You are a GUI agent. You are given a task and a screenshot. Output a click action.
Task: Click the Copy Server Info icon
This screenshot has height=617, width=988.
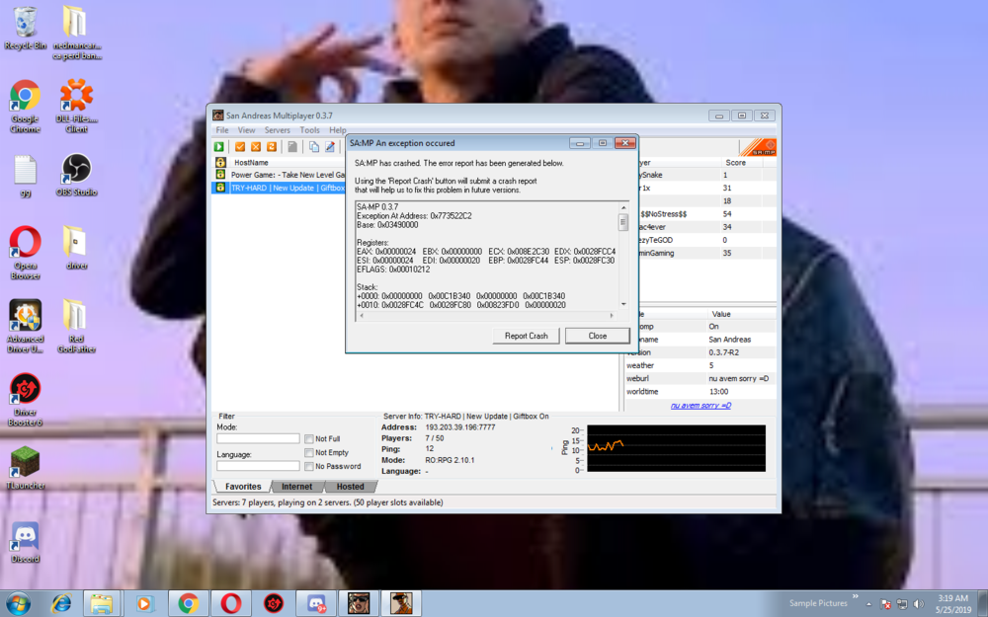click(314, 147)
